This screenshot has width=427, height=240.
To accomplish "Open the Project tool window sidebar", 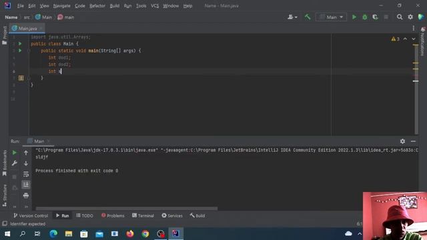I will (5, 35).
